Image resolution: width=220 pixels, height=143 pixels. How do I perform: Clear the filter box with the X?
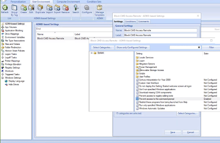[199, 48]
